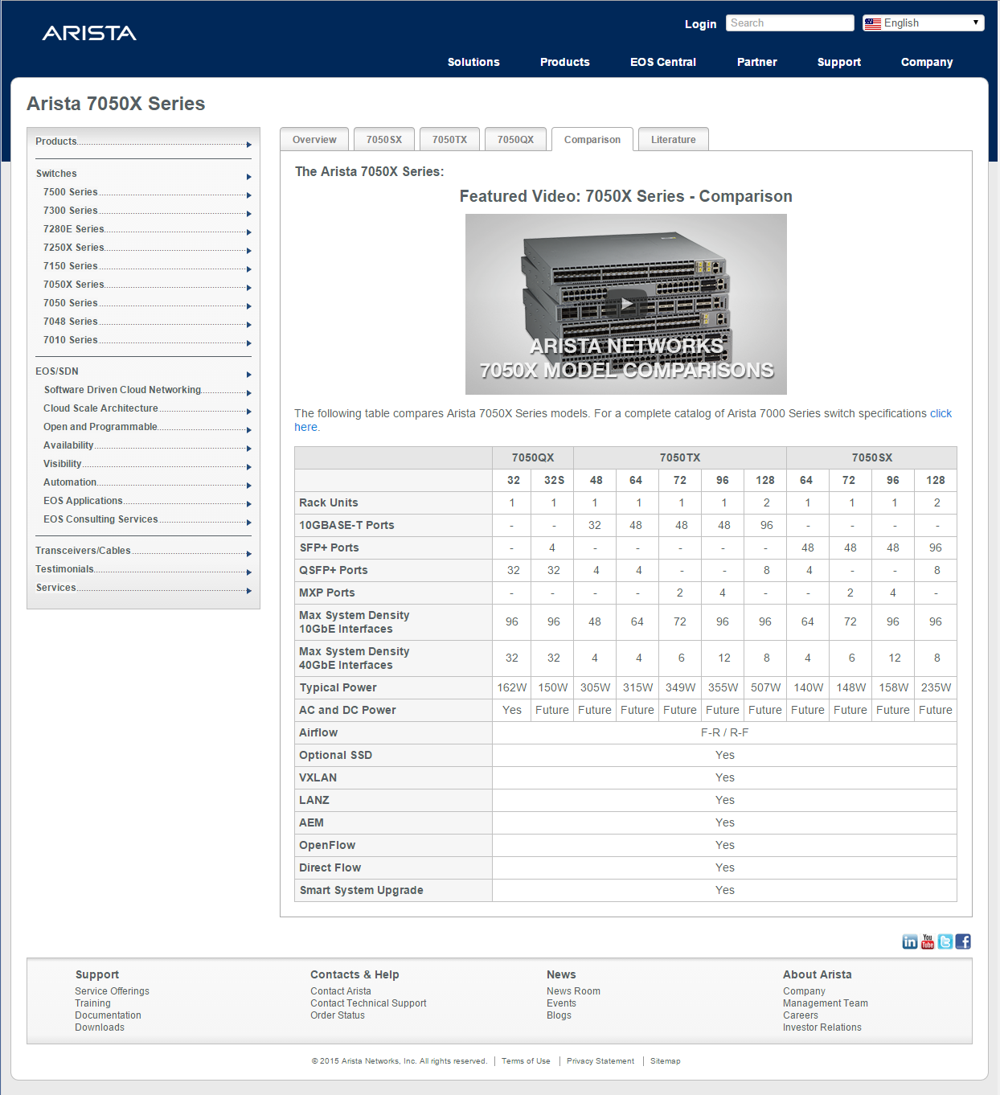Open the Overview tab
The width and height of the screenshot is (1000, 1095).
(x=314, y=139)
